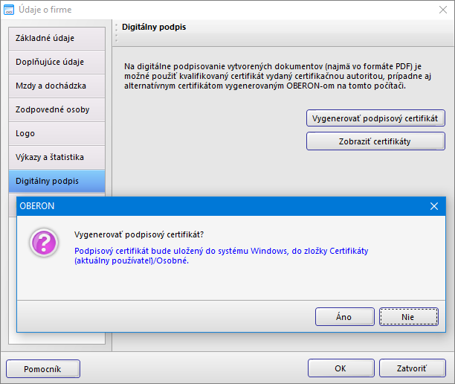Click the Údaje o firme window icon
Viewport: 455px width, 384px height.
9,10
